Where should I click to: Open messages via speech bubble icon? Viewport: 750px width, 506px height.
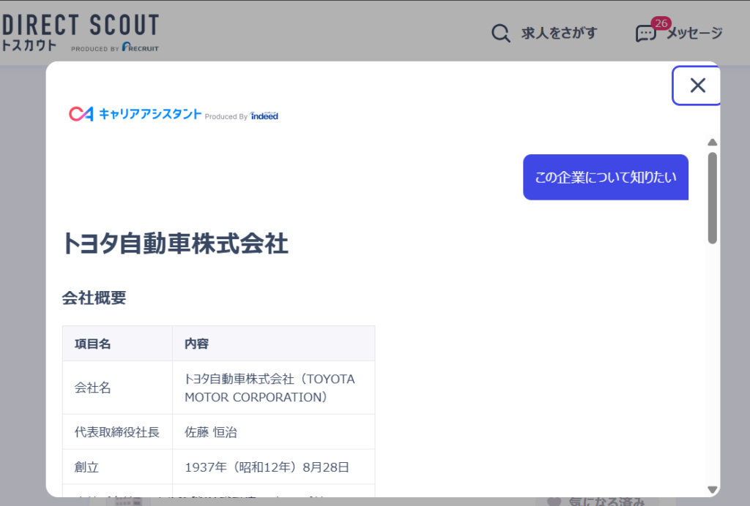tap(645, 34)
